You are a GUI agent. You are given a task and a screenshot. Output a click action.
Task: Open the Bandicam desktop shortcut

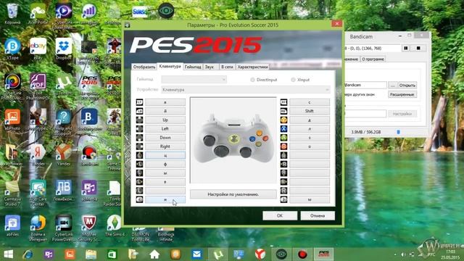click(x=89, y=155)
